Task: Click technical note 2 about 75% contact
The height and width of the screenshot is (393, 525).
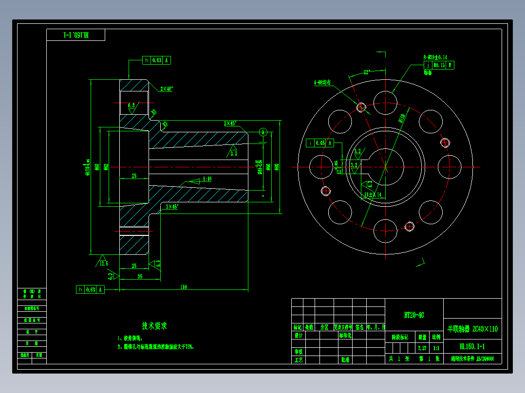Action: point(155,347)
